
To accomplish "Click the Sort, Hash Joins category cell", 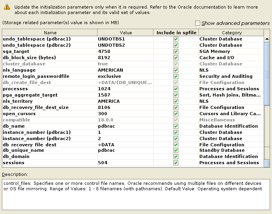I will (x=231, y=95).
